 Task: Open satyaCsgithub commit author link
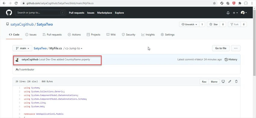pos(30,59)
